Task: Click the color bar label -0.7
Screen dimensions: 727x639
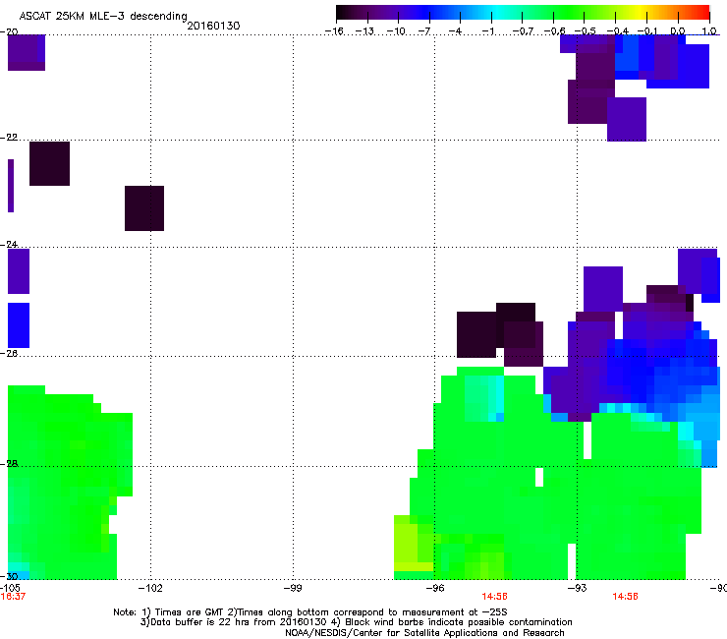Action: click(x=523, y=31)
